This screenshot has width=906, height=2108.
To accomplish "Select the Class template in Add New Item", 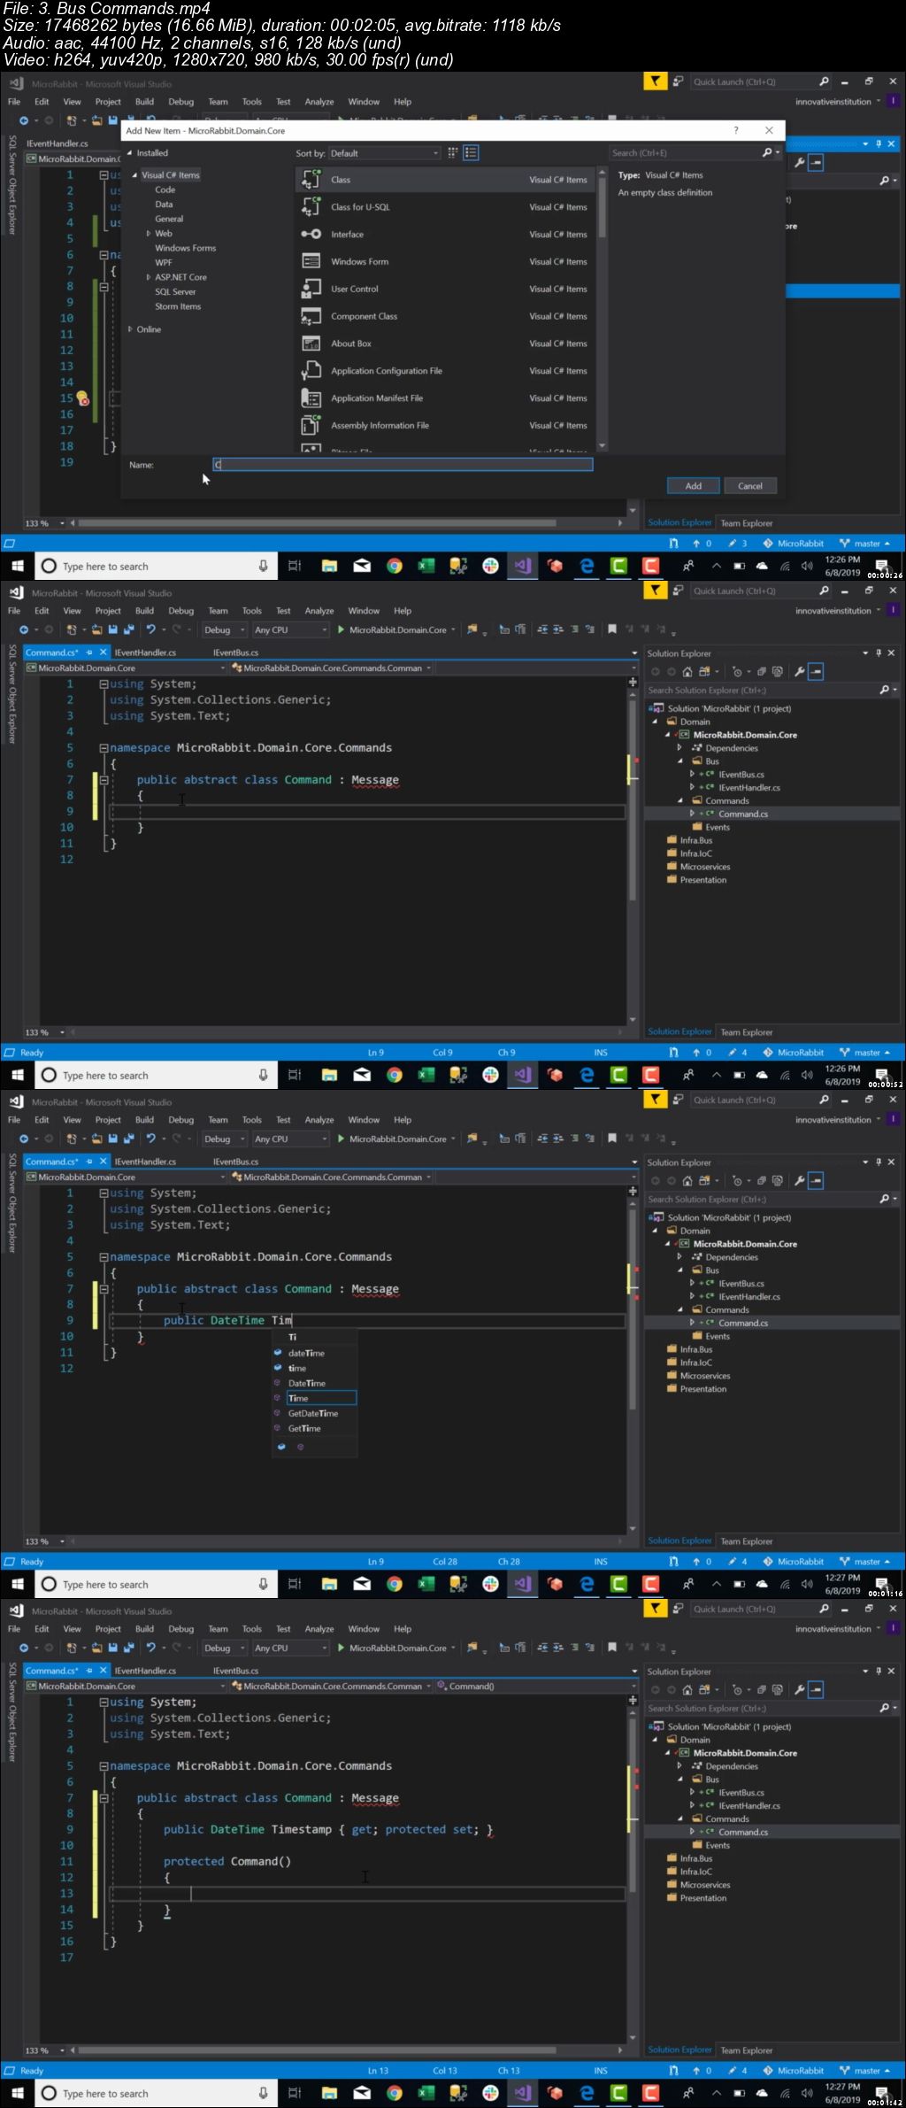I will pyautogui.click(x=447, y=180).
